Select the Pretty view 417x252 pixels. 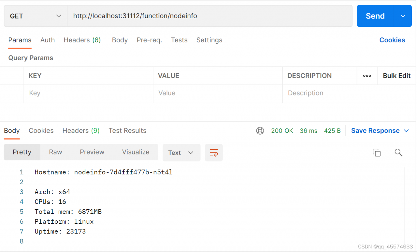point(22,152)
